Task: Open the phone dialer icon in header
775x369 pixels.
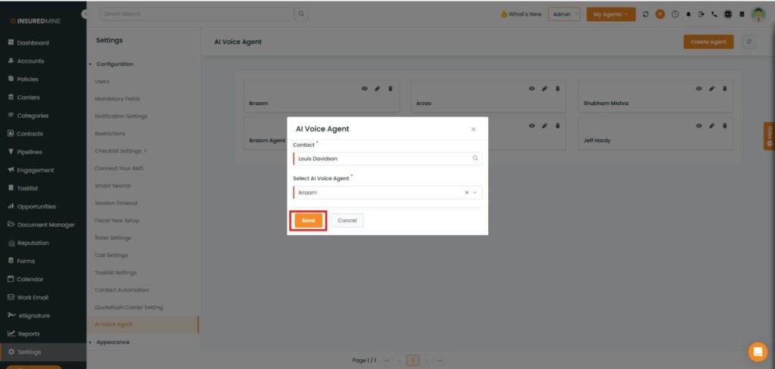Action: (714, 14)
